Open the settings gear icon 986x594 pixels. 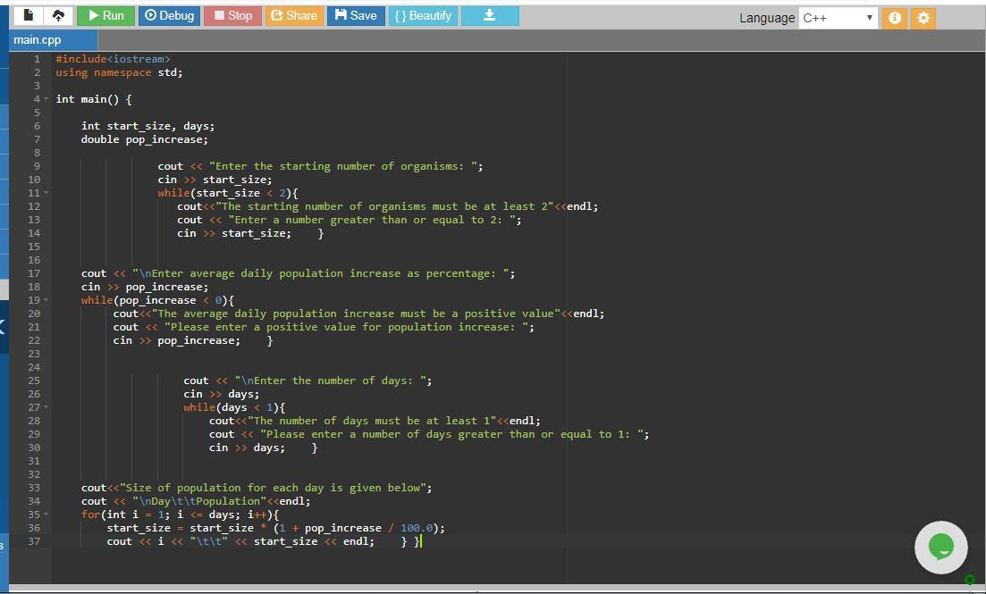coord(923,18)
